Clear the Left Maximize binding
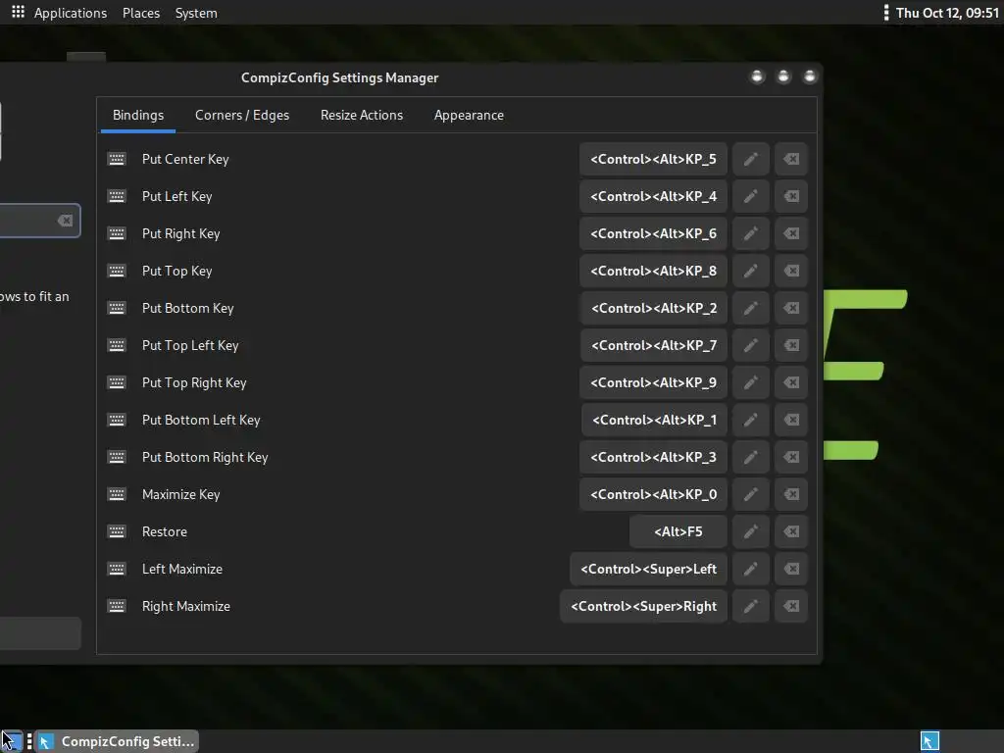The image size is (1004, 753). pyautogui.click(x=791, y=569)
